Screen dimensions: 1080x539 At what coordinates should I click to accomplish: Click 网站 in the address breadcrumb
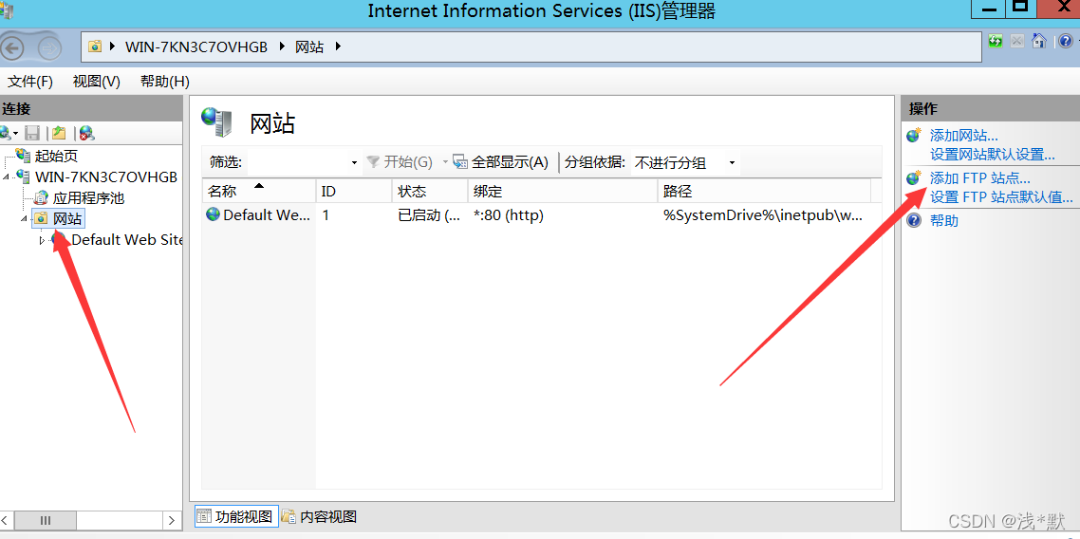click(x=310, y=46)
